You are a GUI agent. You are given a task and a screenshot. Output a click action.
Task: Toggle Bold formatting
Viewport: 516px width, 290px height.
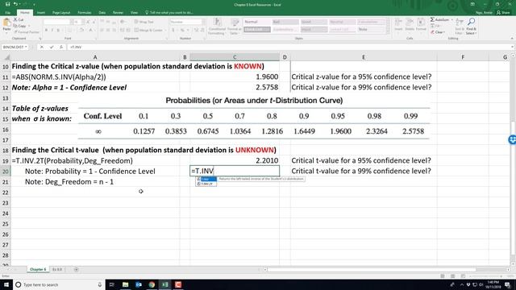(46, 31)
